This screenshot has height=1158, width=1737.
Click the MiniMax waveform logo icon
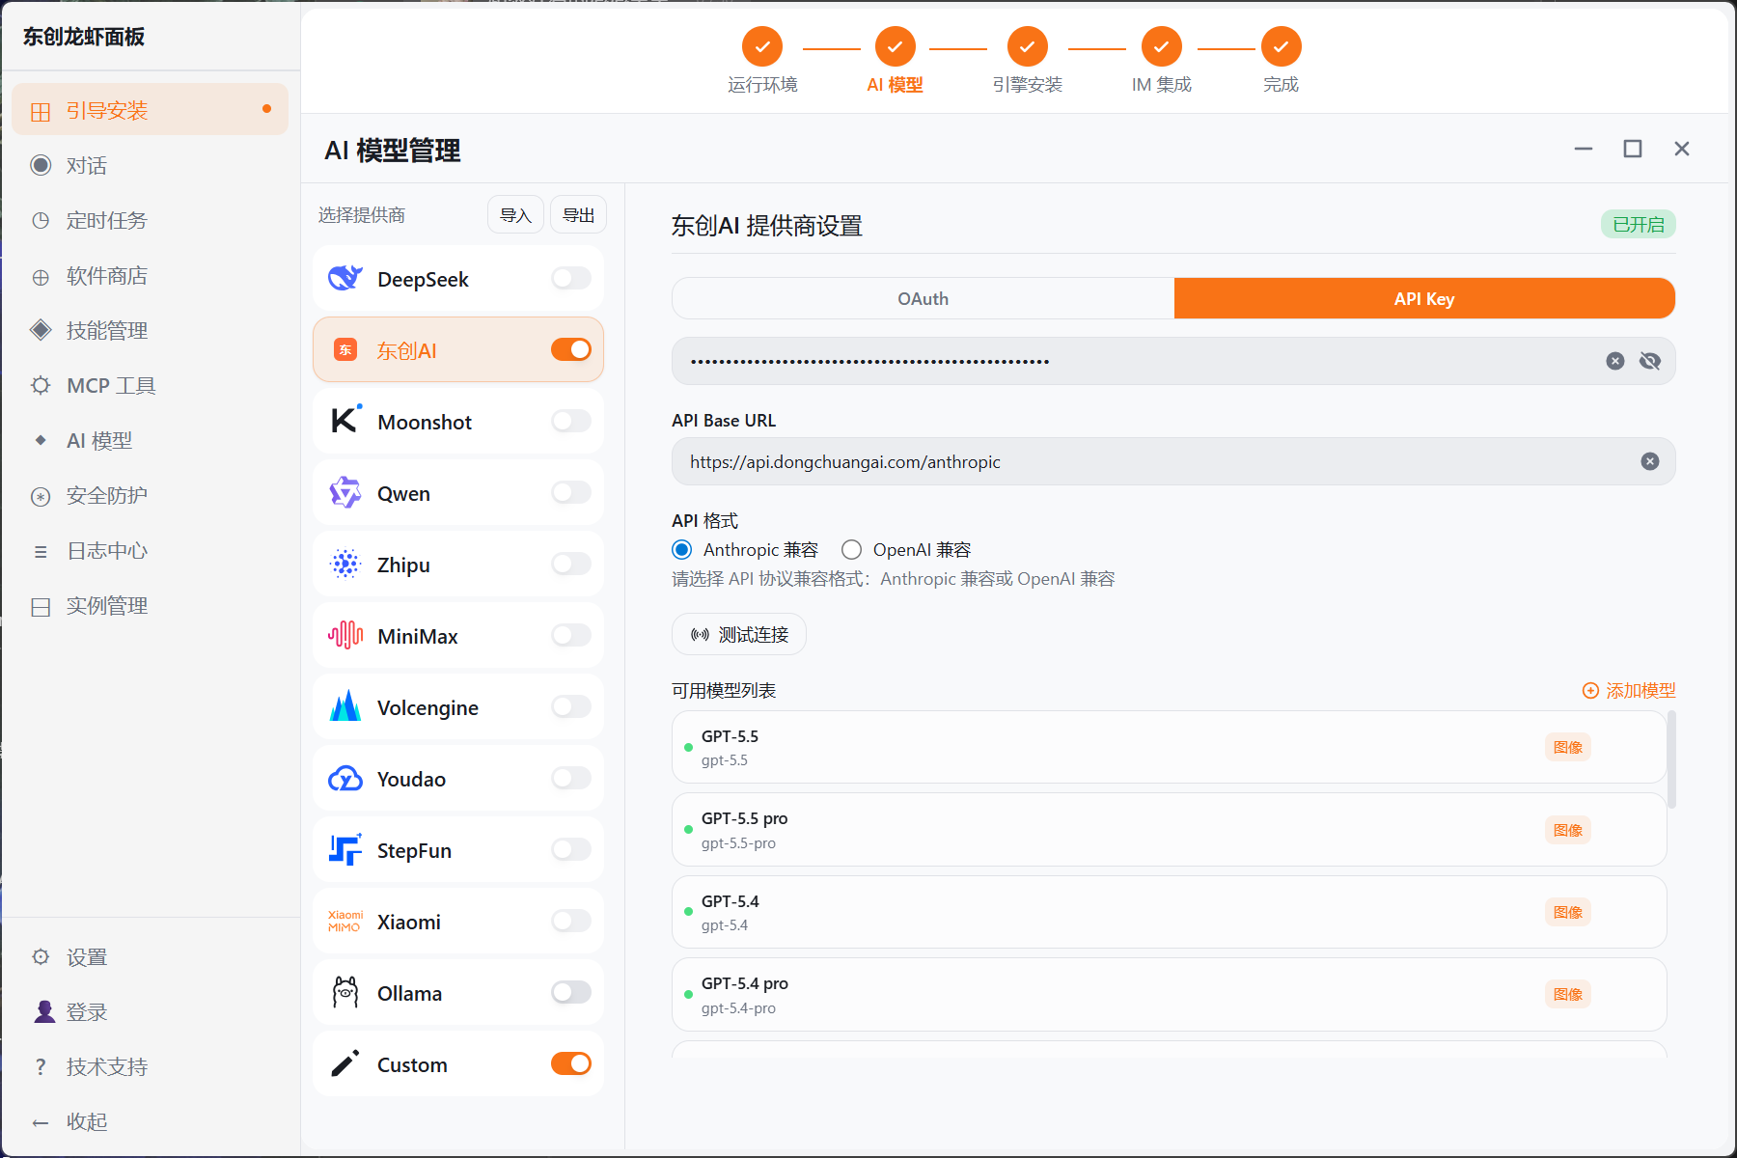(x=345, y=635)
